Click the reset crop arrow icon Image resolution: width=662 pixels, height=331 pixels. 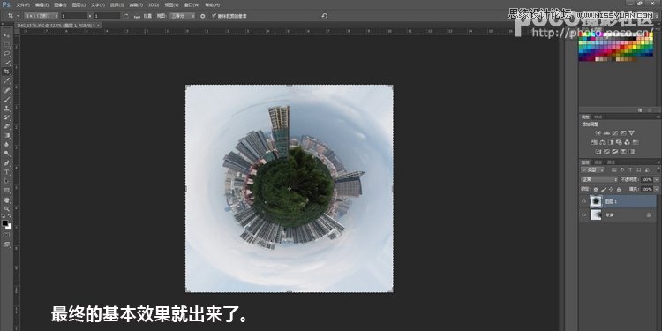324,16
